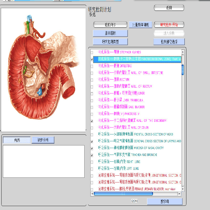Viewport: 210px width, 210px height.
Task: Enable the RECTUM checkbox
Action: (92, 80)
